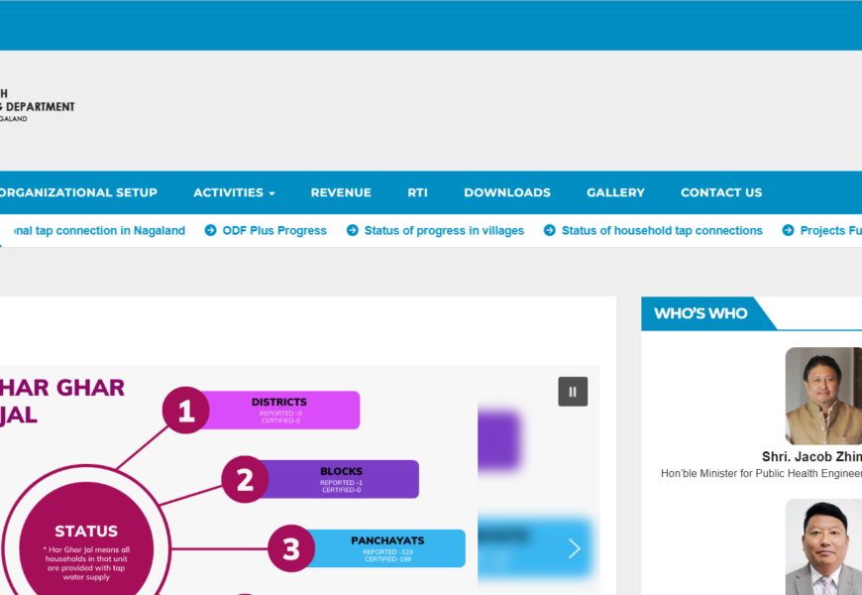Navigate to Downloads

[506, 192]
